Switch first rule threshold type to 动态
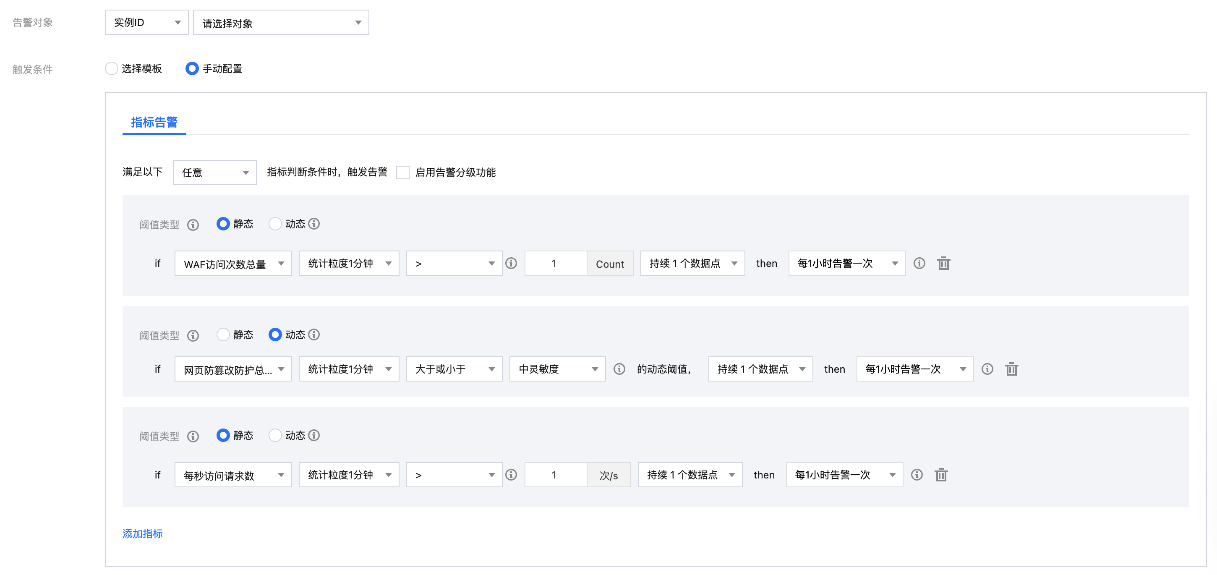This screenshot has height=575, width=1217. (275, 223)
